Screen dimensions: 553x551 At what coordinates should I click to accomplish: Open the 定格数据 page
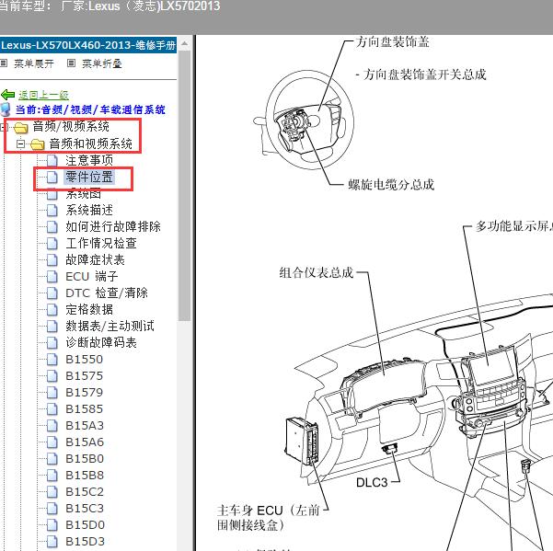coord(89,309)
